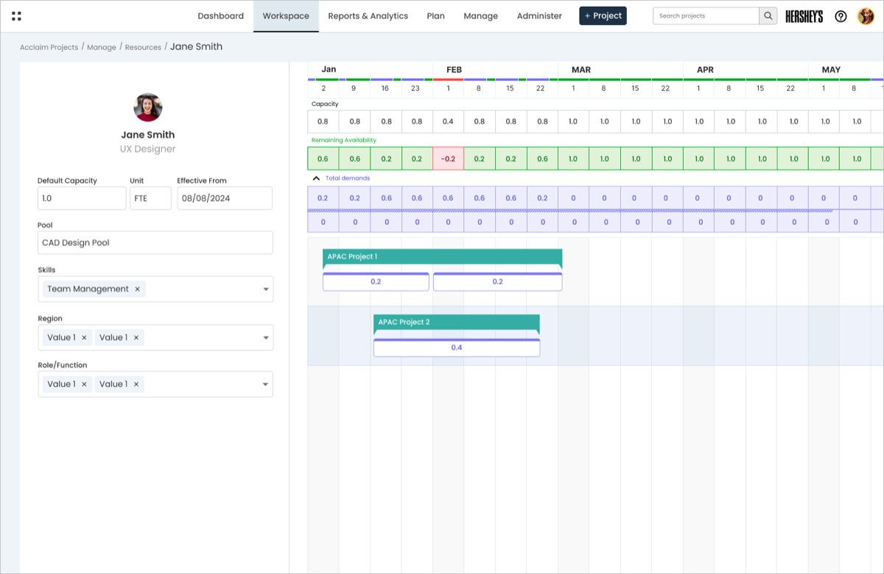Collapse the Total demands section
Viewport: 884px width, 574px height.
[316, 178]
